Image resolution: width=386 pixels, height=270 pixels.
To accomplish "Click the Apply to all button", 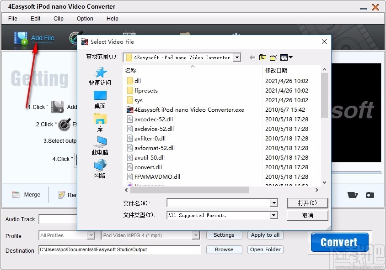I will [265, 235].
